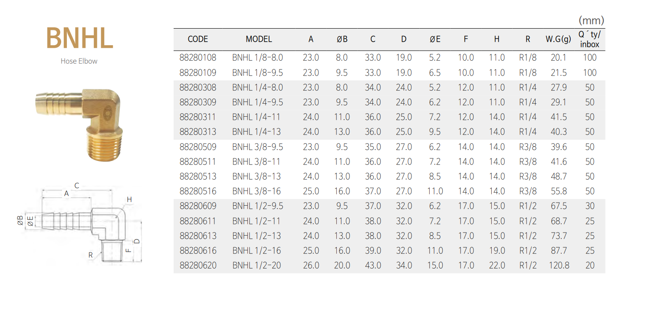Click the large BNHL title
The image size is (648, 315).
79,38
